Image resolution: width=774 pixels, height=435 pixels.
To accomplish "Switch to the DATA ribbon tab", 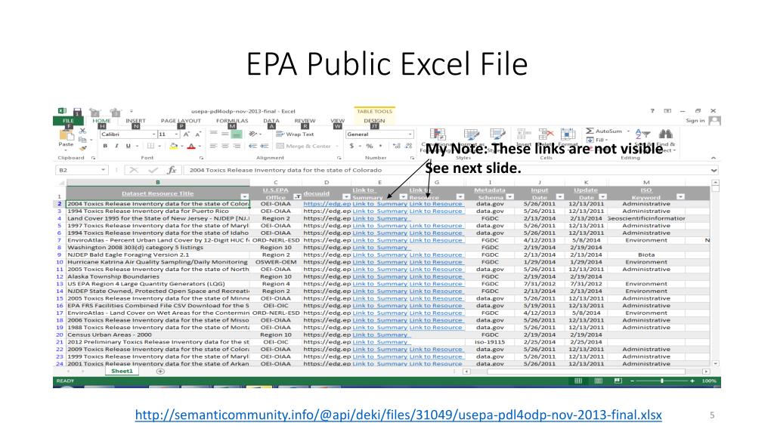I will (271, 121).
